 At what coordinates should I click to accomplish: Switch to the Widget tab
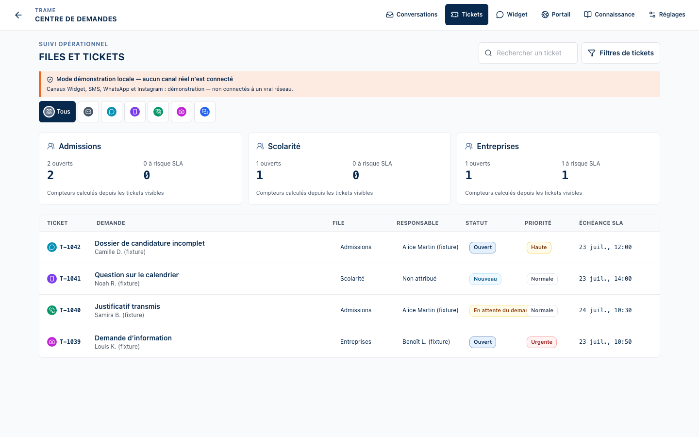click(x=512, y=15)
